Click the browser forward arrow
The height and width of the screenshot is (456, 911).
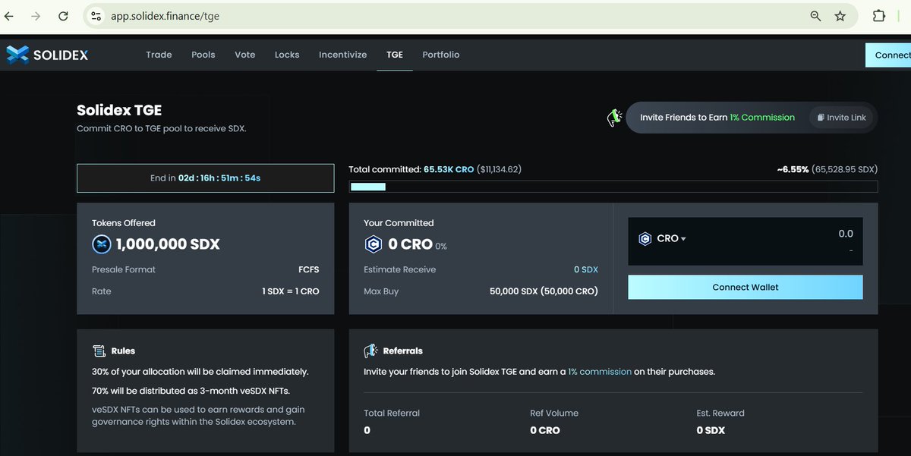click(36, 15)
